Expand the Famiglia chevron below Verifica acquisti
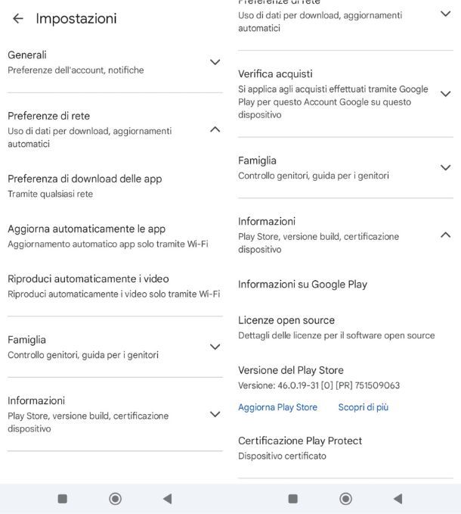Image resolution: width=461 pixels, height=514 pixels. tap(445, 167)
